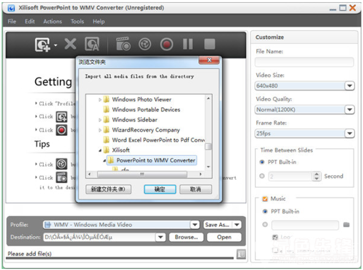
Task: Open the File menu
Action: click(12, 21)
